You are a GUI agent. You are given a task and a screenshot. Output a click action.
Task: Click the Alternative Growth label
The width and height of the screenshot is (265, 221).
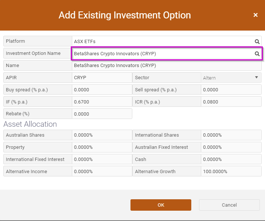pyautogui.click(x=155, y=171)
